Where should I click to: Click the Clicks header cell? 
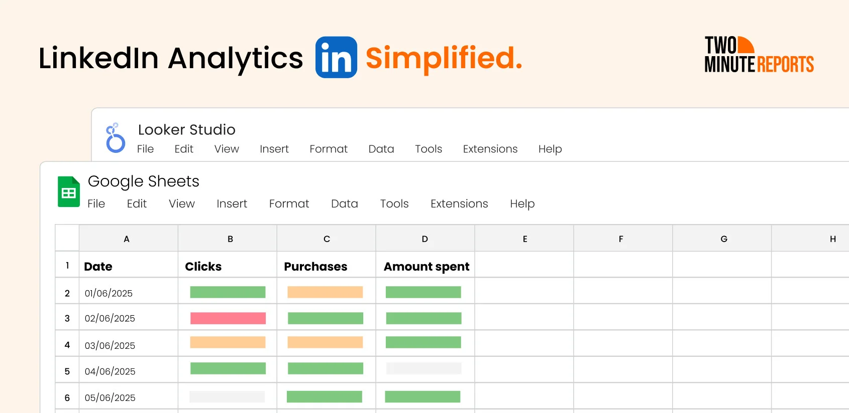coord(227,265)
